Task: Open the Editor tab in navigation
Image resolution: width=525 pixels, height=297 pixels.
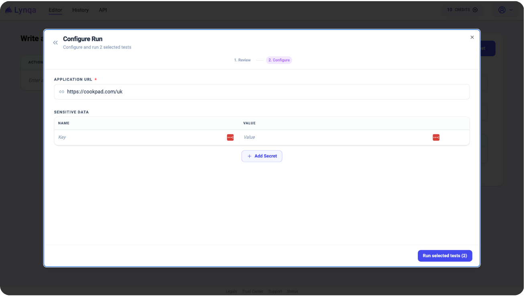Action: (x=55, y=10)
